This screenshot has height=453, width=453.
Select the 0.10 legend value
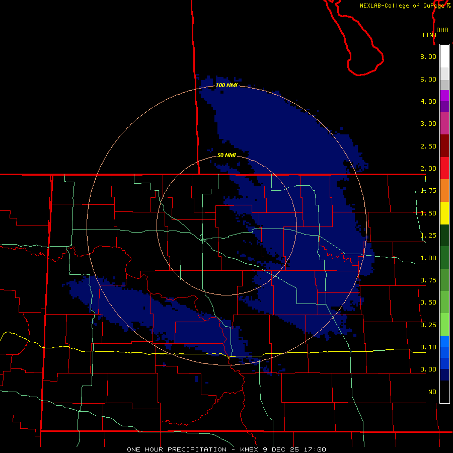pos(428,347)
